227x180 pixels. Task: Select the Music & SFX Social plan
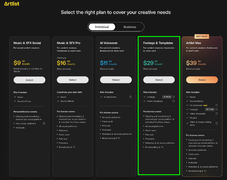(x=29, y=80)
